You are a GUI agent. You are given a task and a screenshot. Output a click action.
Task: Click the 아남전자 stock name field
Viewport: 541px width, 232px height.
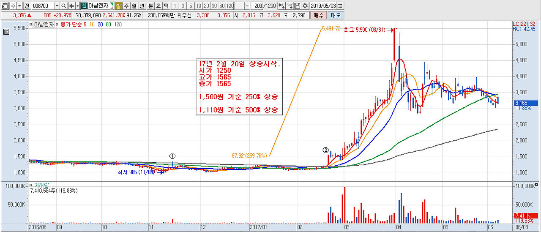[101, 6]
